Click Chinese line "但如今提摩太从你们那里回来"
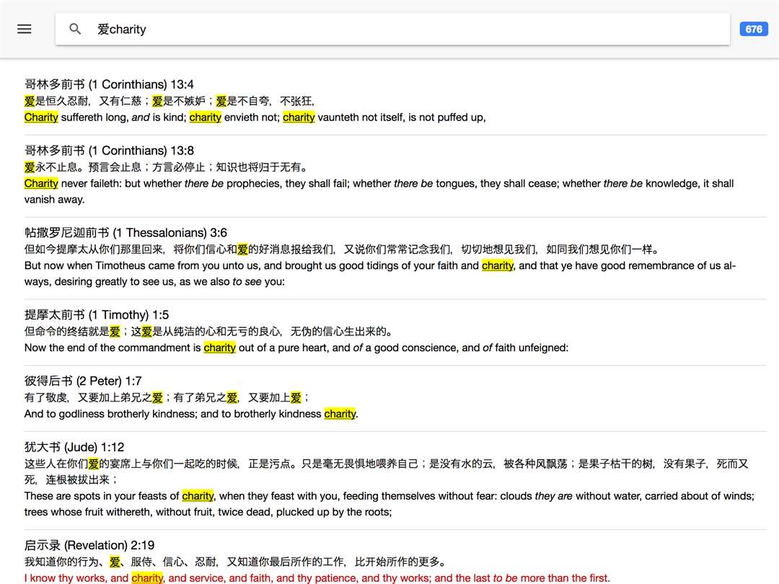 point(94,249)
